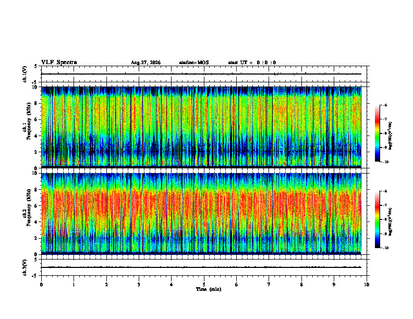Screen dimensions: 413x319
Task: Click the "VLF Spectra" plot title
Action: 59,63
